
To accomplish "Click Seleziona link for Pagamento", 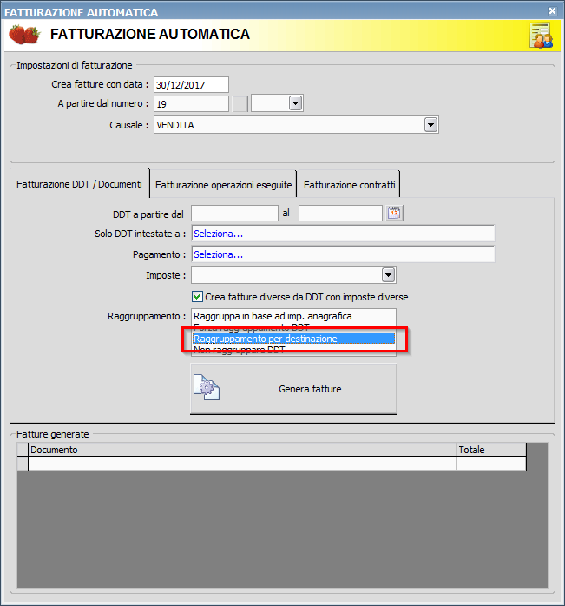I will click(218, 254).
